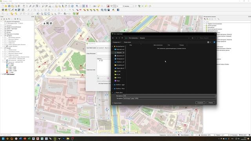
Task: Activate the Zoom In magnifier tool
Action: coord(30,6)
